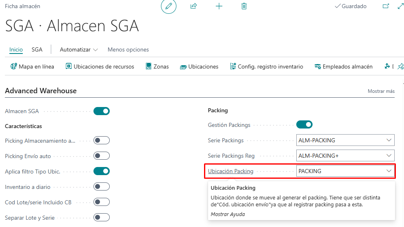
Task: Open Config. registro inventario
Action: [x=267, y=66]
